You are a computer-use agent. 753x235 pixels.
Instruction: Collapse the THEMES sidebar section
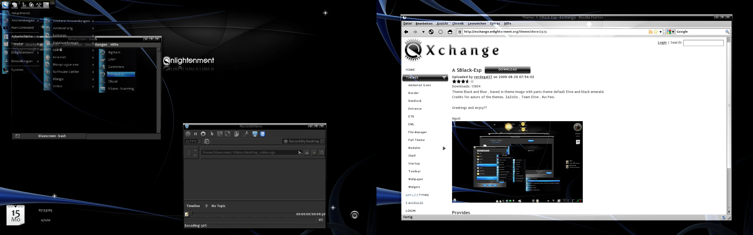point(425,78)
